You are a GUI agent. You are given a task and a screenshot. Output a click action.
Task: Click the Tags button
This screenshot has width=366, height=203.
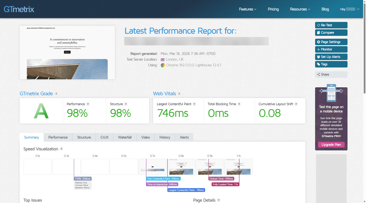(x=331, y=64)
